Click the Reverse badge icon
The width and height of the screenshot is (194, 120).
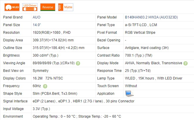pos(48,7)
